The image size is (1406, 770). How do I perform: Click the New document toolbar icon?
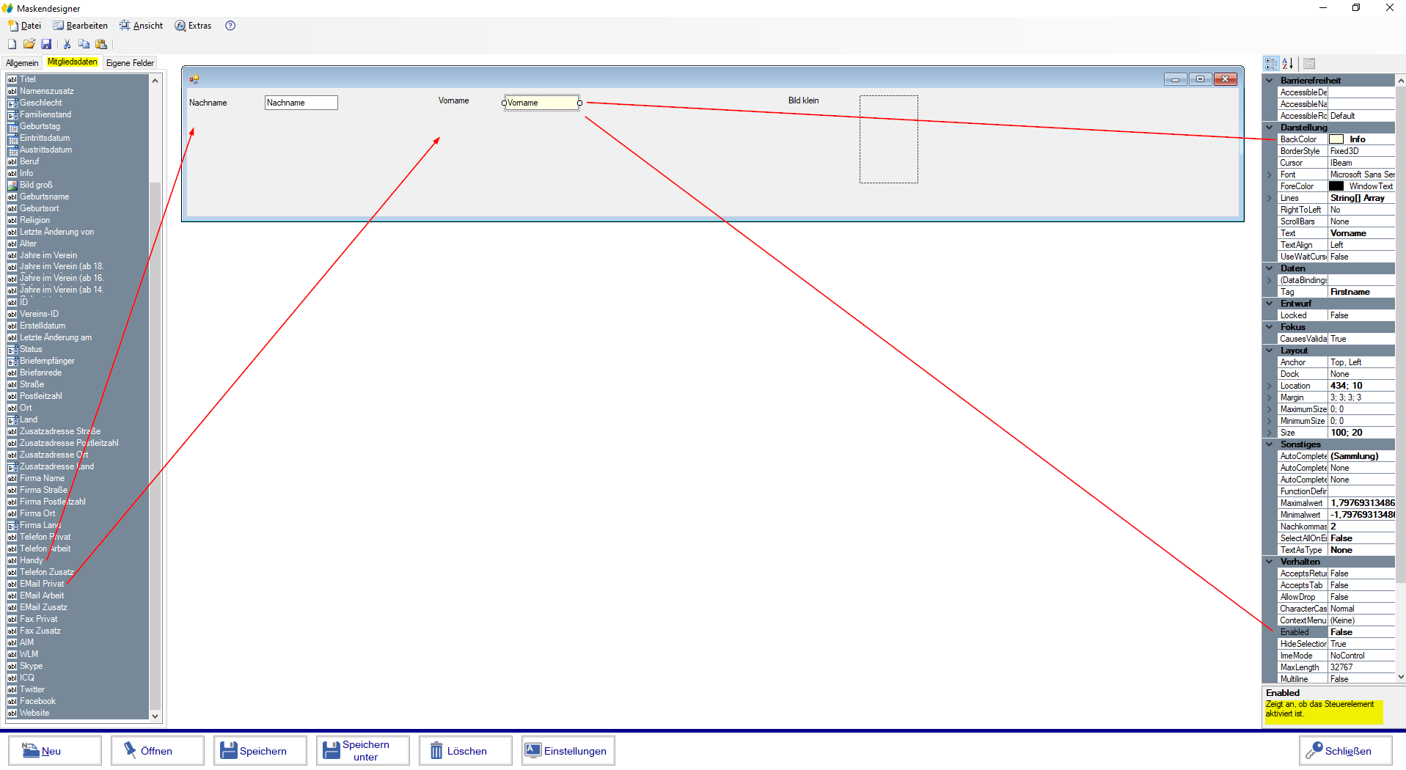pyautogui.click(x=12, y=44)
